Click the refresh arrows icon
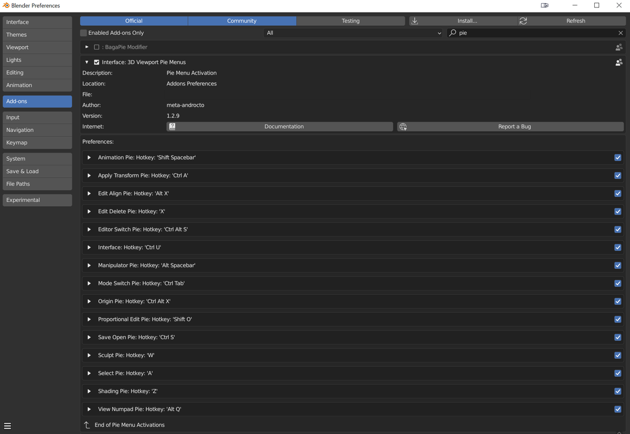Screen dimensions: 630x434 (523, 21)
